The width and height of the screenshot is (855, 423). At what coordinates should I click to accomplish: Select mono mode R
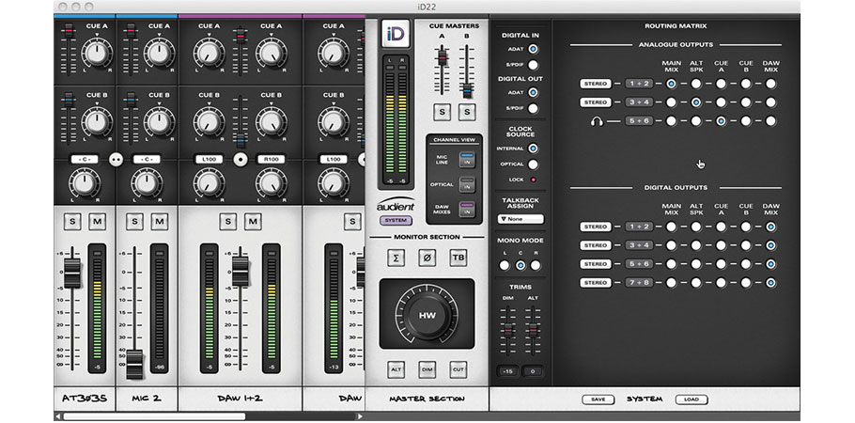536,265
